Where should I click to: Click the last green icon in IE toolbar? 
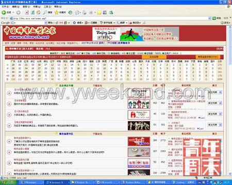[111, 12]
